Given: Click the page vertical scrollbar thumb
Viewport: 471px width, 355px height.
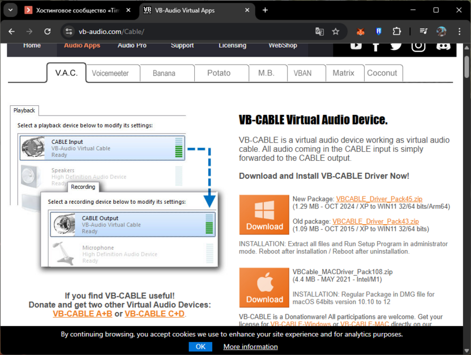Looking at the screenshot, I should pyautogui.click(x=466, y=67).
